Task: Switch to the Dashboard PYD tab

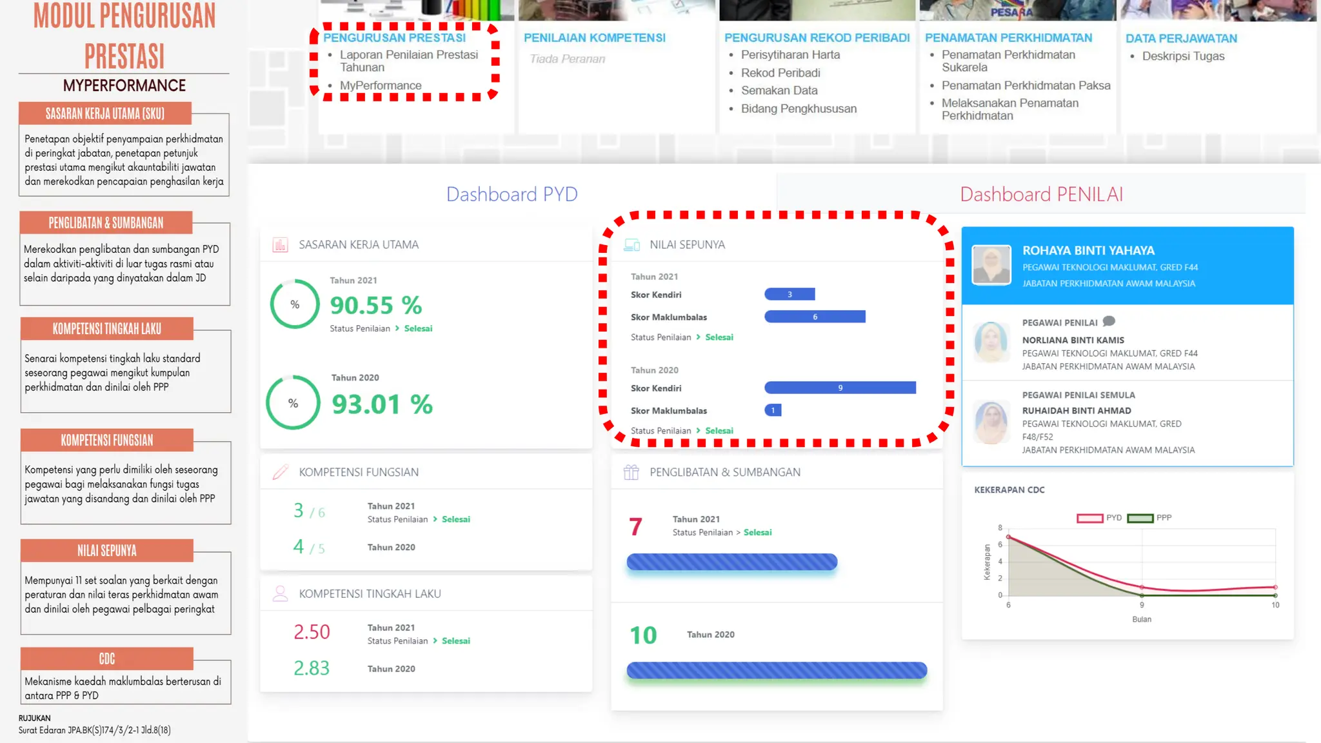Action: coord(512,194)
